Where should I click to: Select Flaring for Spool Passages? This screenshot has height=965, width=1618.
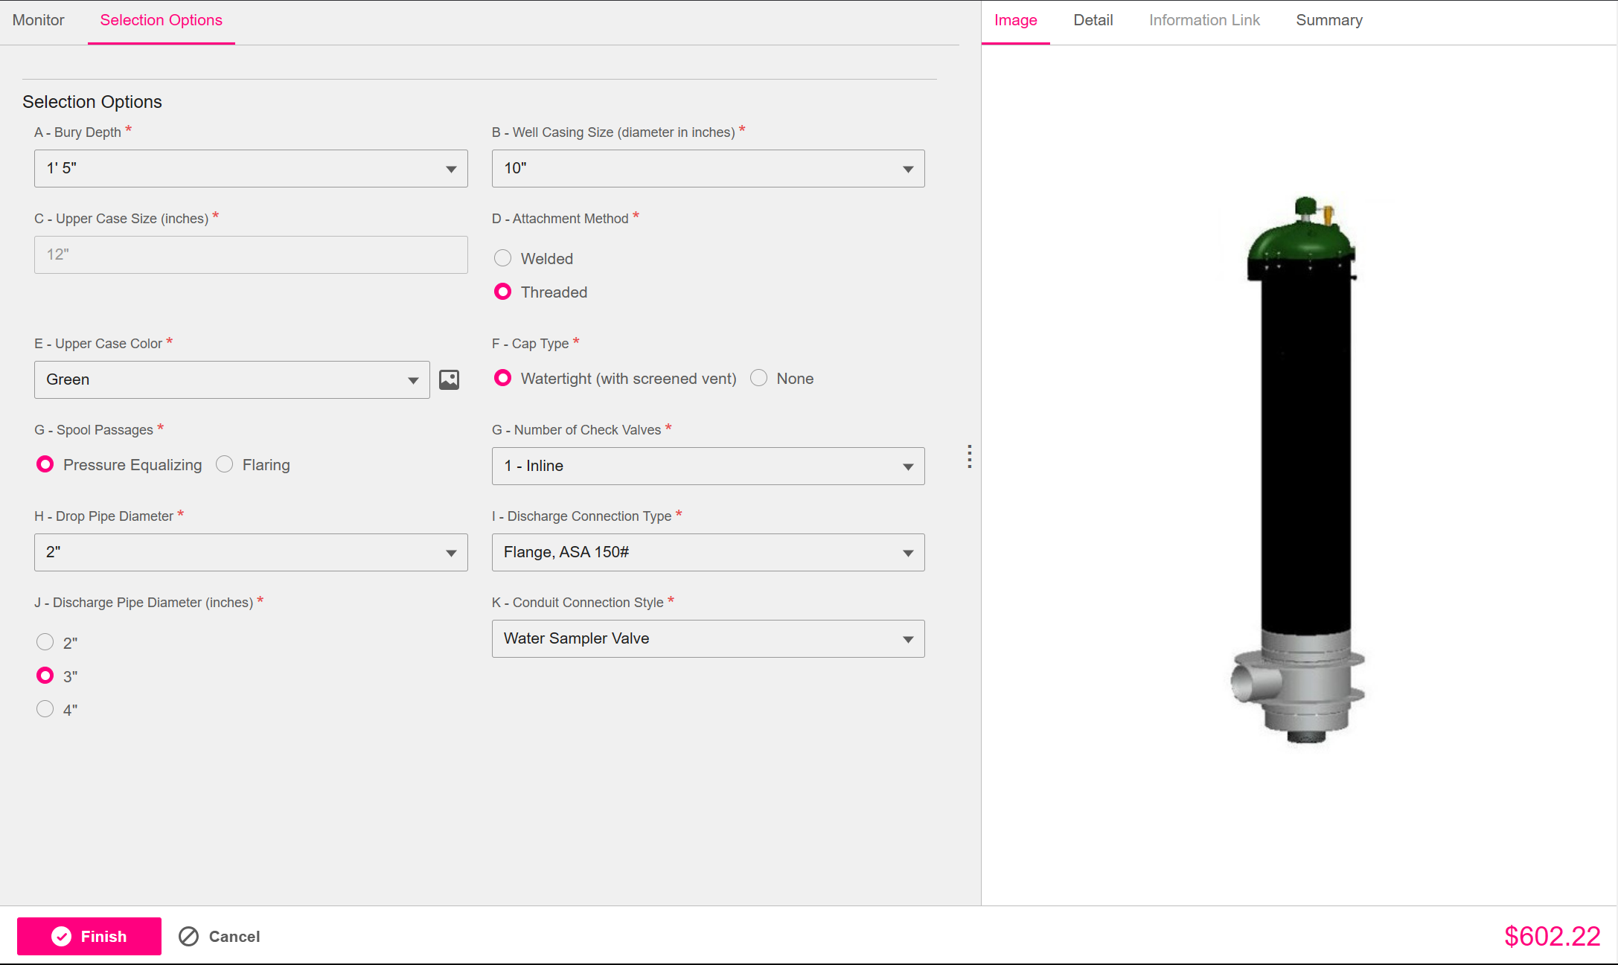click(x=224, y=464)
